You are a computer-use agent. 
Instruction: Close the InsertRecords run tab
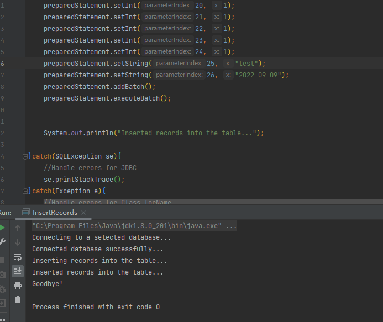pos(83,213)
